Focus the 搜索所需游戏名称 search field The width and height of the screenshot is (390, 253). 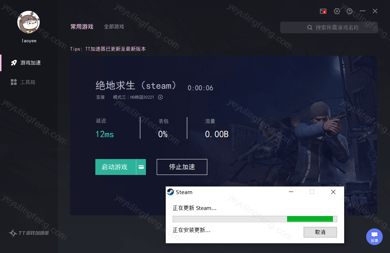pos(329,27)
